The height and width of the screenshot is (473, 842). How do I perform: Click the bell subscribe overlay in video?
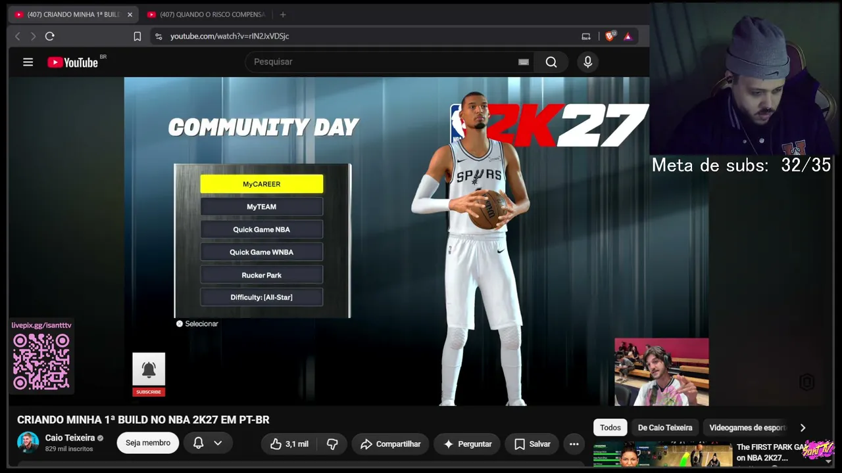click(149, 369)
